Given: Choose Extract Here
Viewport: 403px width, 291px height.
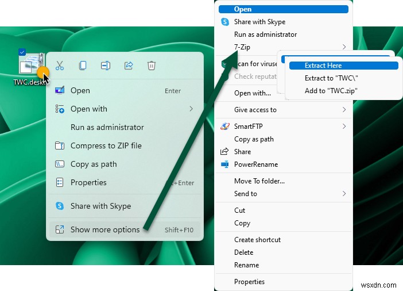Looking at the screenshot, I should point(344,66).
